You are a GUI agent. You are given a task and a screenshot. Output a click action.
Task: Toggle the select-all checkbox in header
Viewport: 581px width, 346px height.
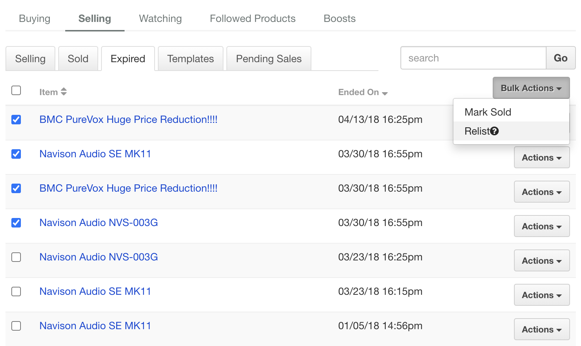[x=16, y=90]
